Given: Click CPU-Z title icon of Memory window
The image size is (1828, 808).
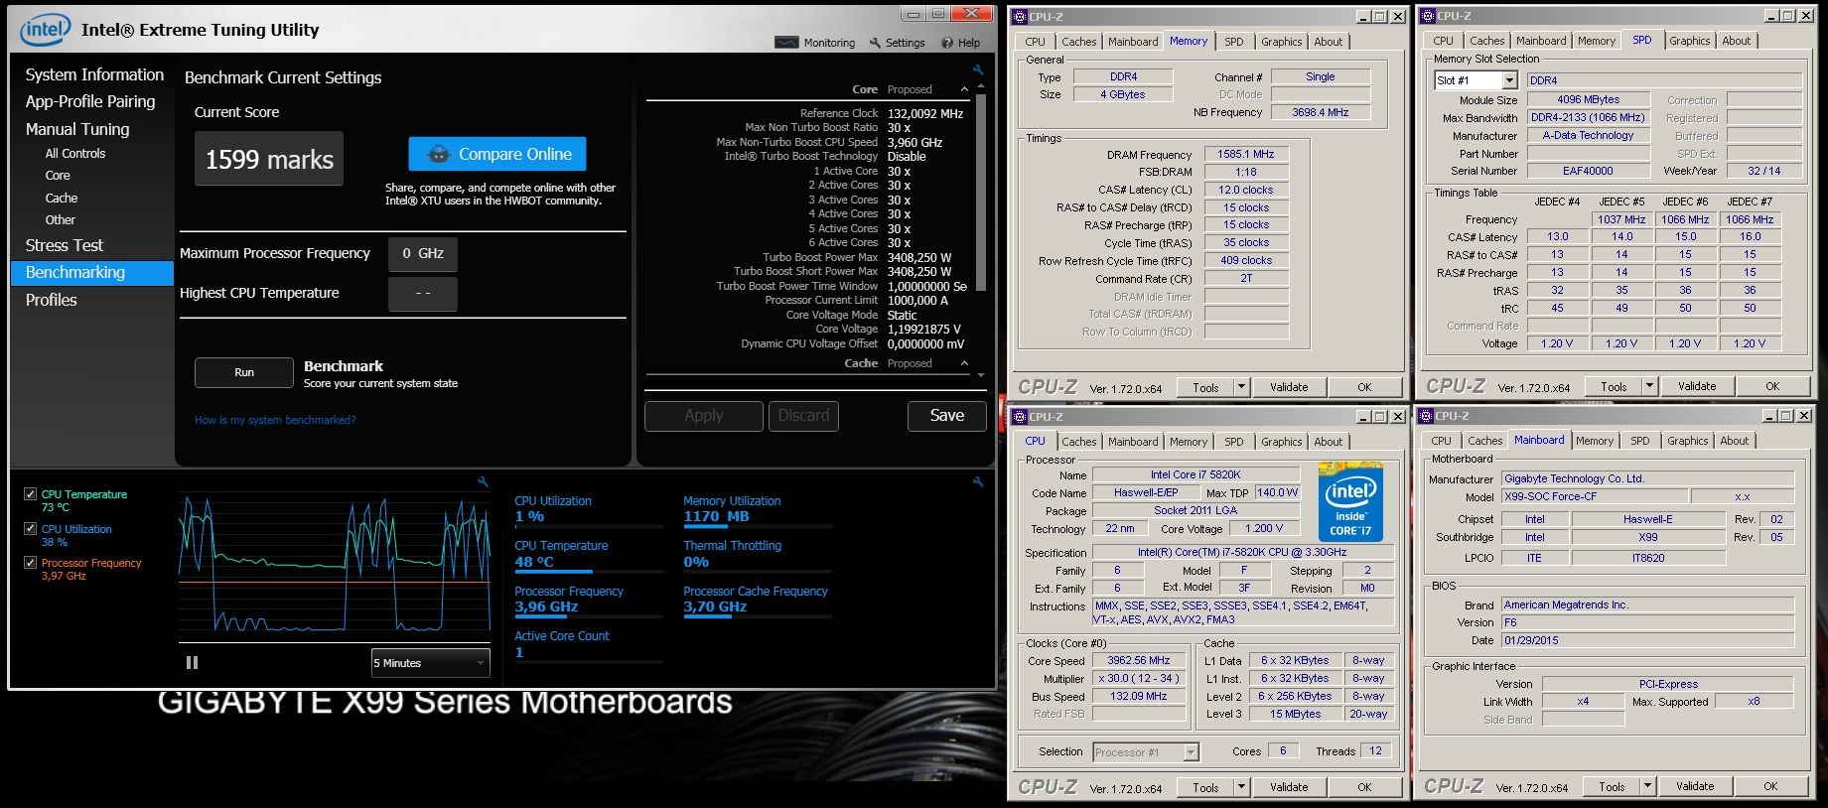Looking at the screenshot, I should coord(1020,16).
